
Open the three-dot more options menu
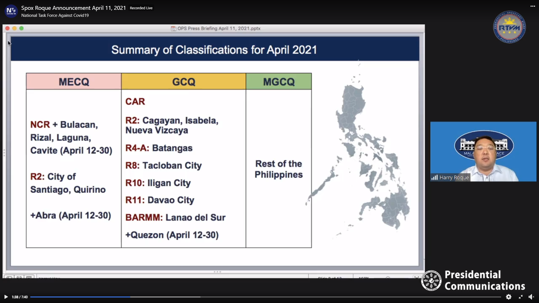tap(533, 6)
